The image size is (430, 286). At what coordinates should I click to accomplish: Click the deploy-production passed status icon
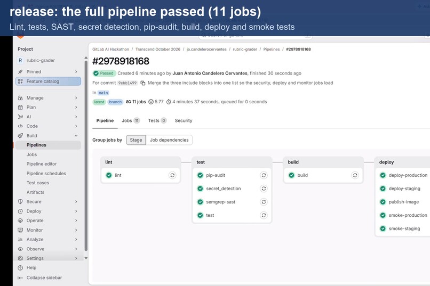(383, 175)
